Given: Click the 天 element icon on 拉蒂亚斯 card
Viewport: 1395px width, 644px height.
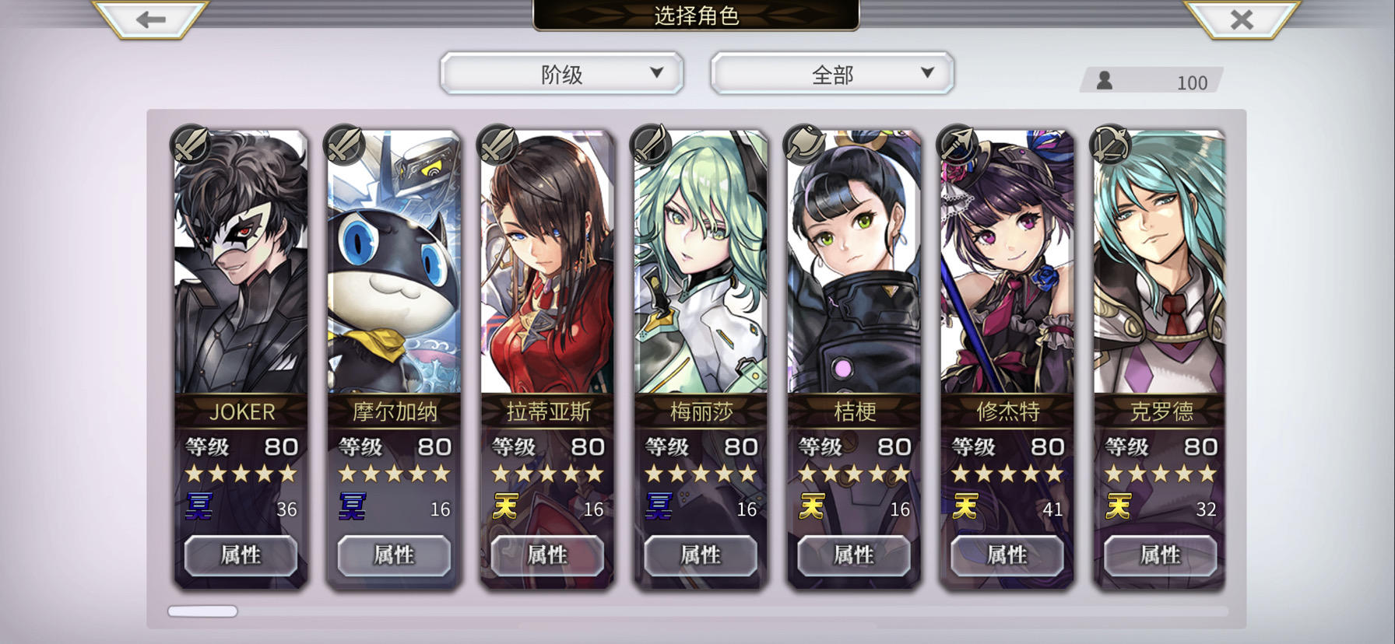Looking at the screenshot, I should tap(505, 506).
